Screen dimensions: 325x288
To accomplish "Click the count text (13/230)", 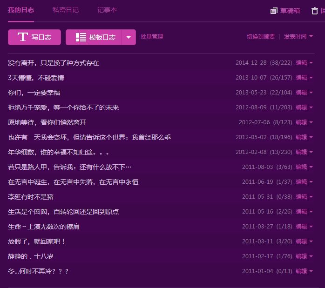I will 281,152.
